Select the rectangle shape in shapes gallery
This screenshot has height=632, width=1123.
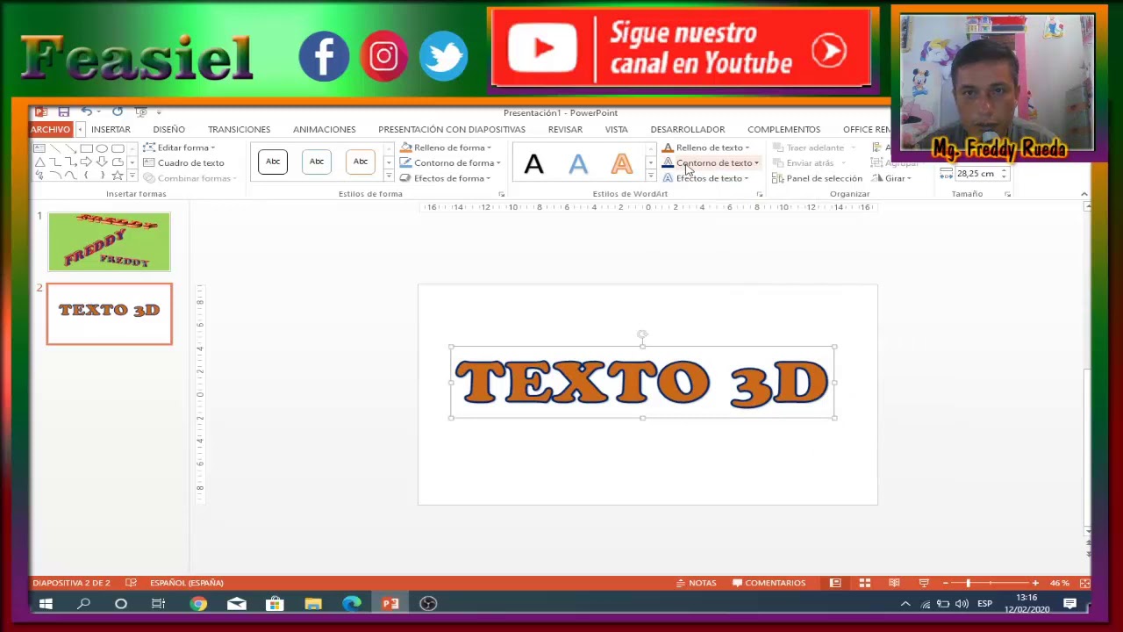tap(87, 148)
